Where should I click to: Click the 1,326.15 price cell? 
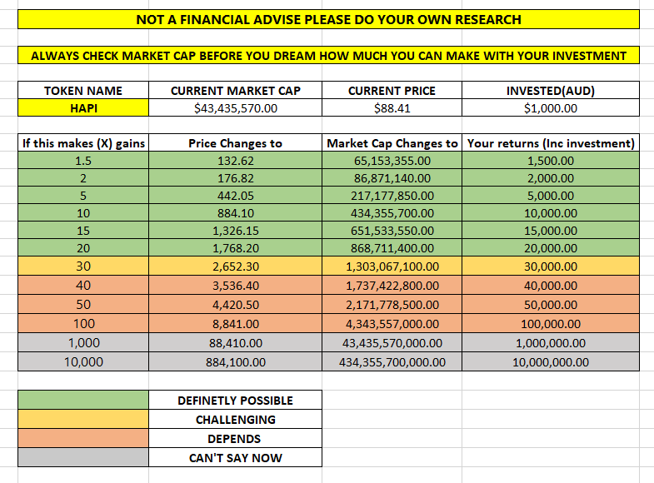tap(235, 231)
